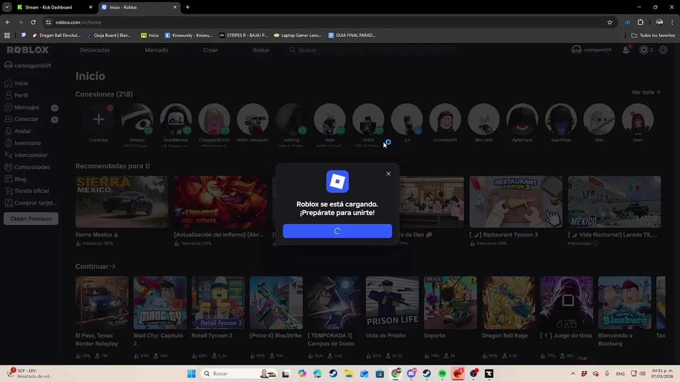Open Inventario in the sidebar
Screen dimensions: 680x382
point(28,143)
